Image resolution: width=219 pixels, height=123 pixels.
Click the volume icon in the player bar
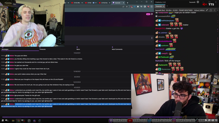tap(7, 120)
